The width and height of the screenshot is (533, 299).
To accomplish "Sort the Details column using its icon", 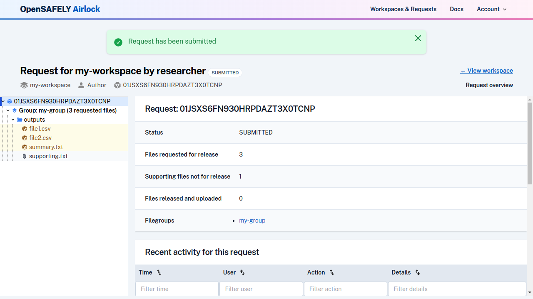I will [x=418, y=272].
